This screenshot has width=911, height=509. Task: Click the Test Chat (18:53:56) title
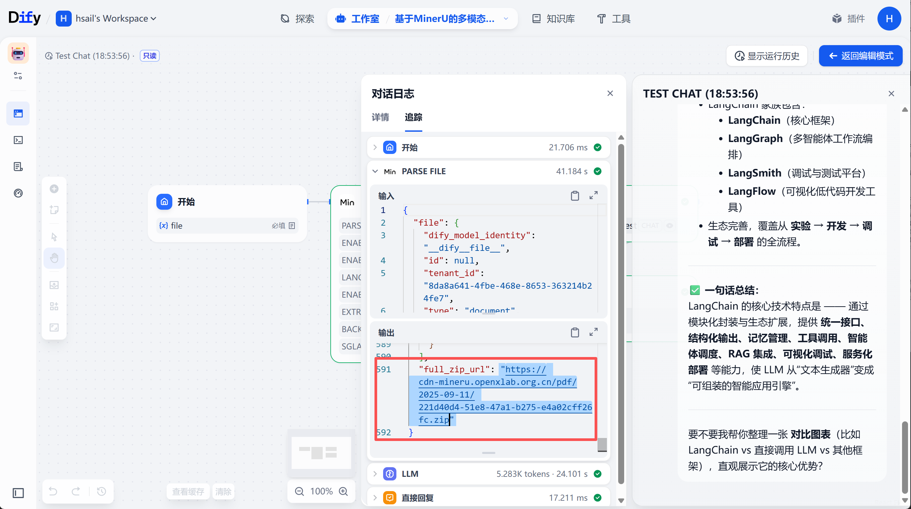[93, 55]
